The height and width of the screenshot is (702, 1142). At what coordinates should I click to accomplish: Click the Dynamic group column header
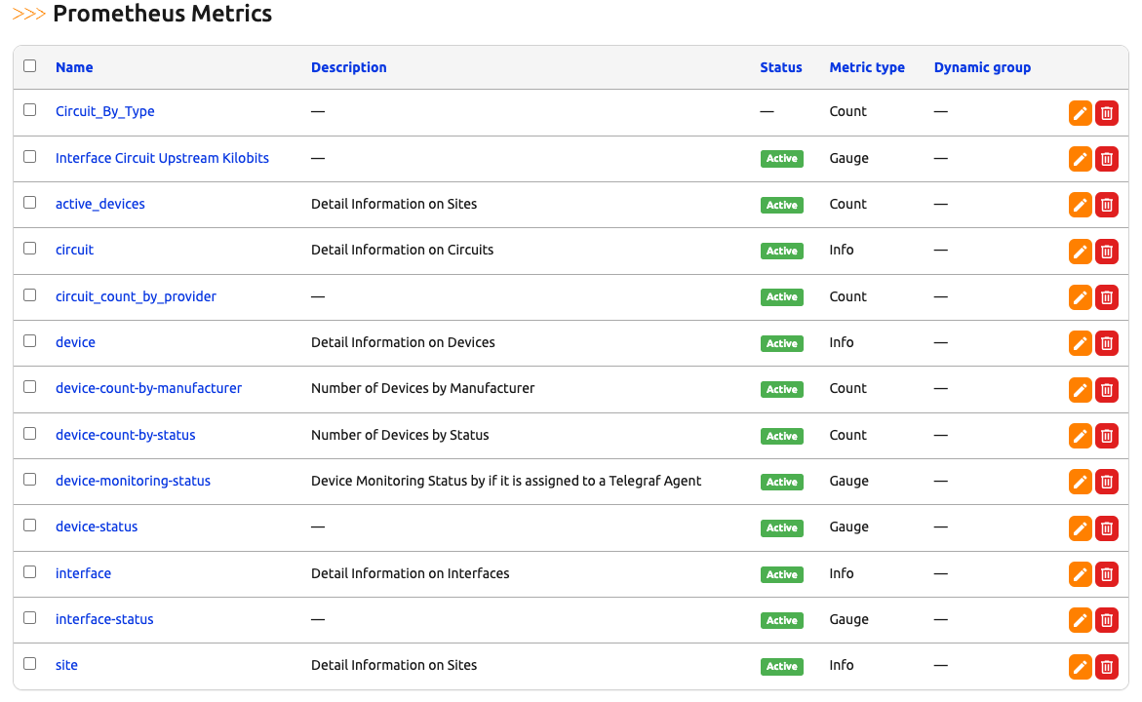[981, 67]
